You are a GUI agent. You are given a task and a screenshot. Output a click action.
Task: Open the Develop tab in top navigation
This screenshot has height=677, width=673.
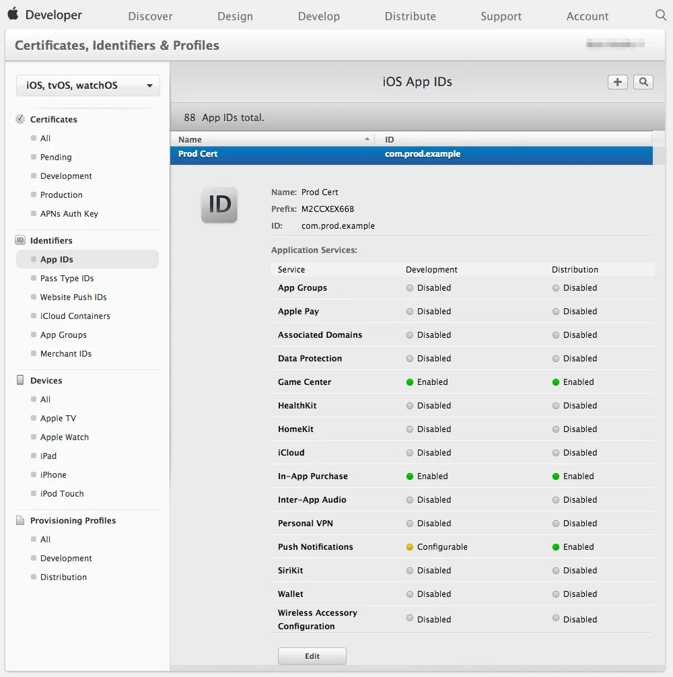[x=319, y=16]
